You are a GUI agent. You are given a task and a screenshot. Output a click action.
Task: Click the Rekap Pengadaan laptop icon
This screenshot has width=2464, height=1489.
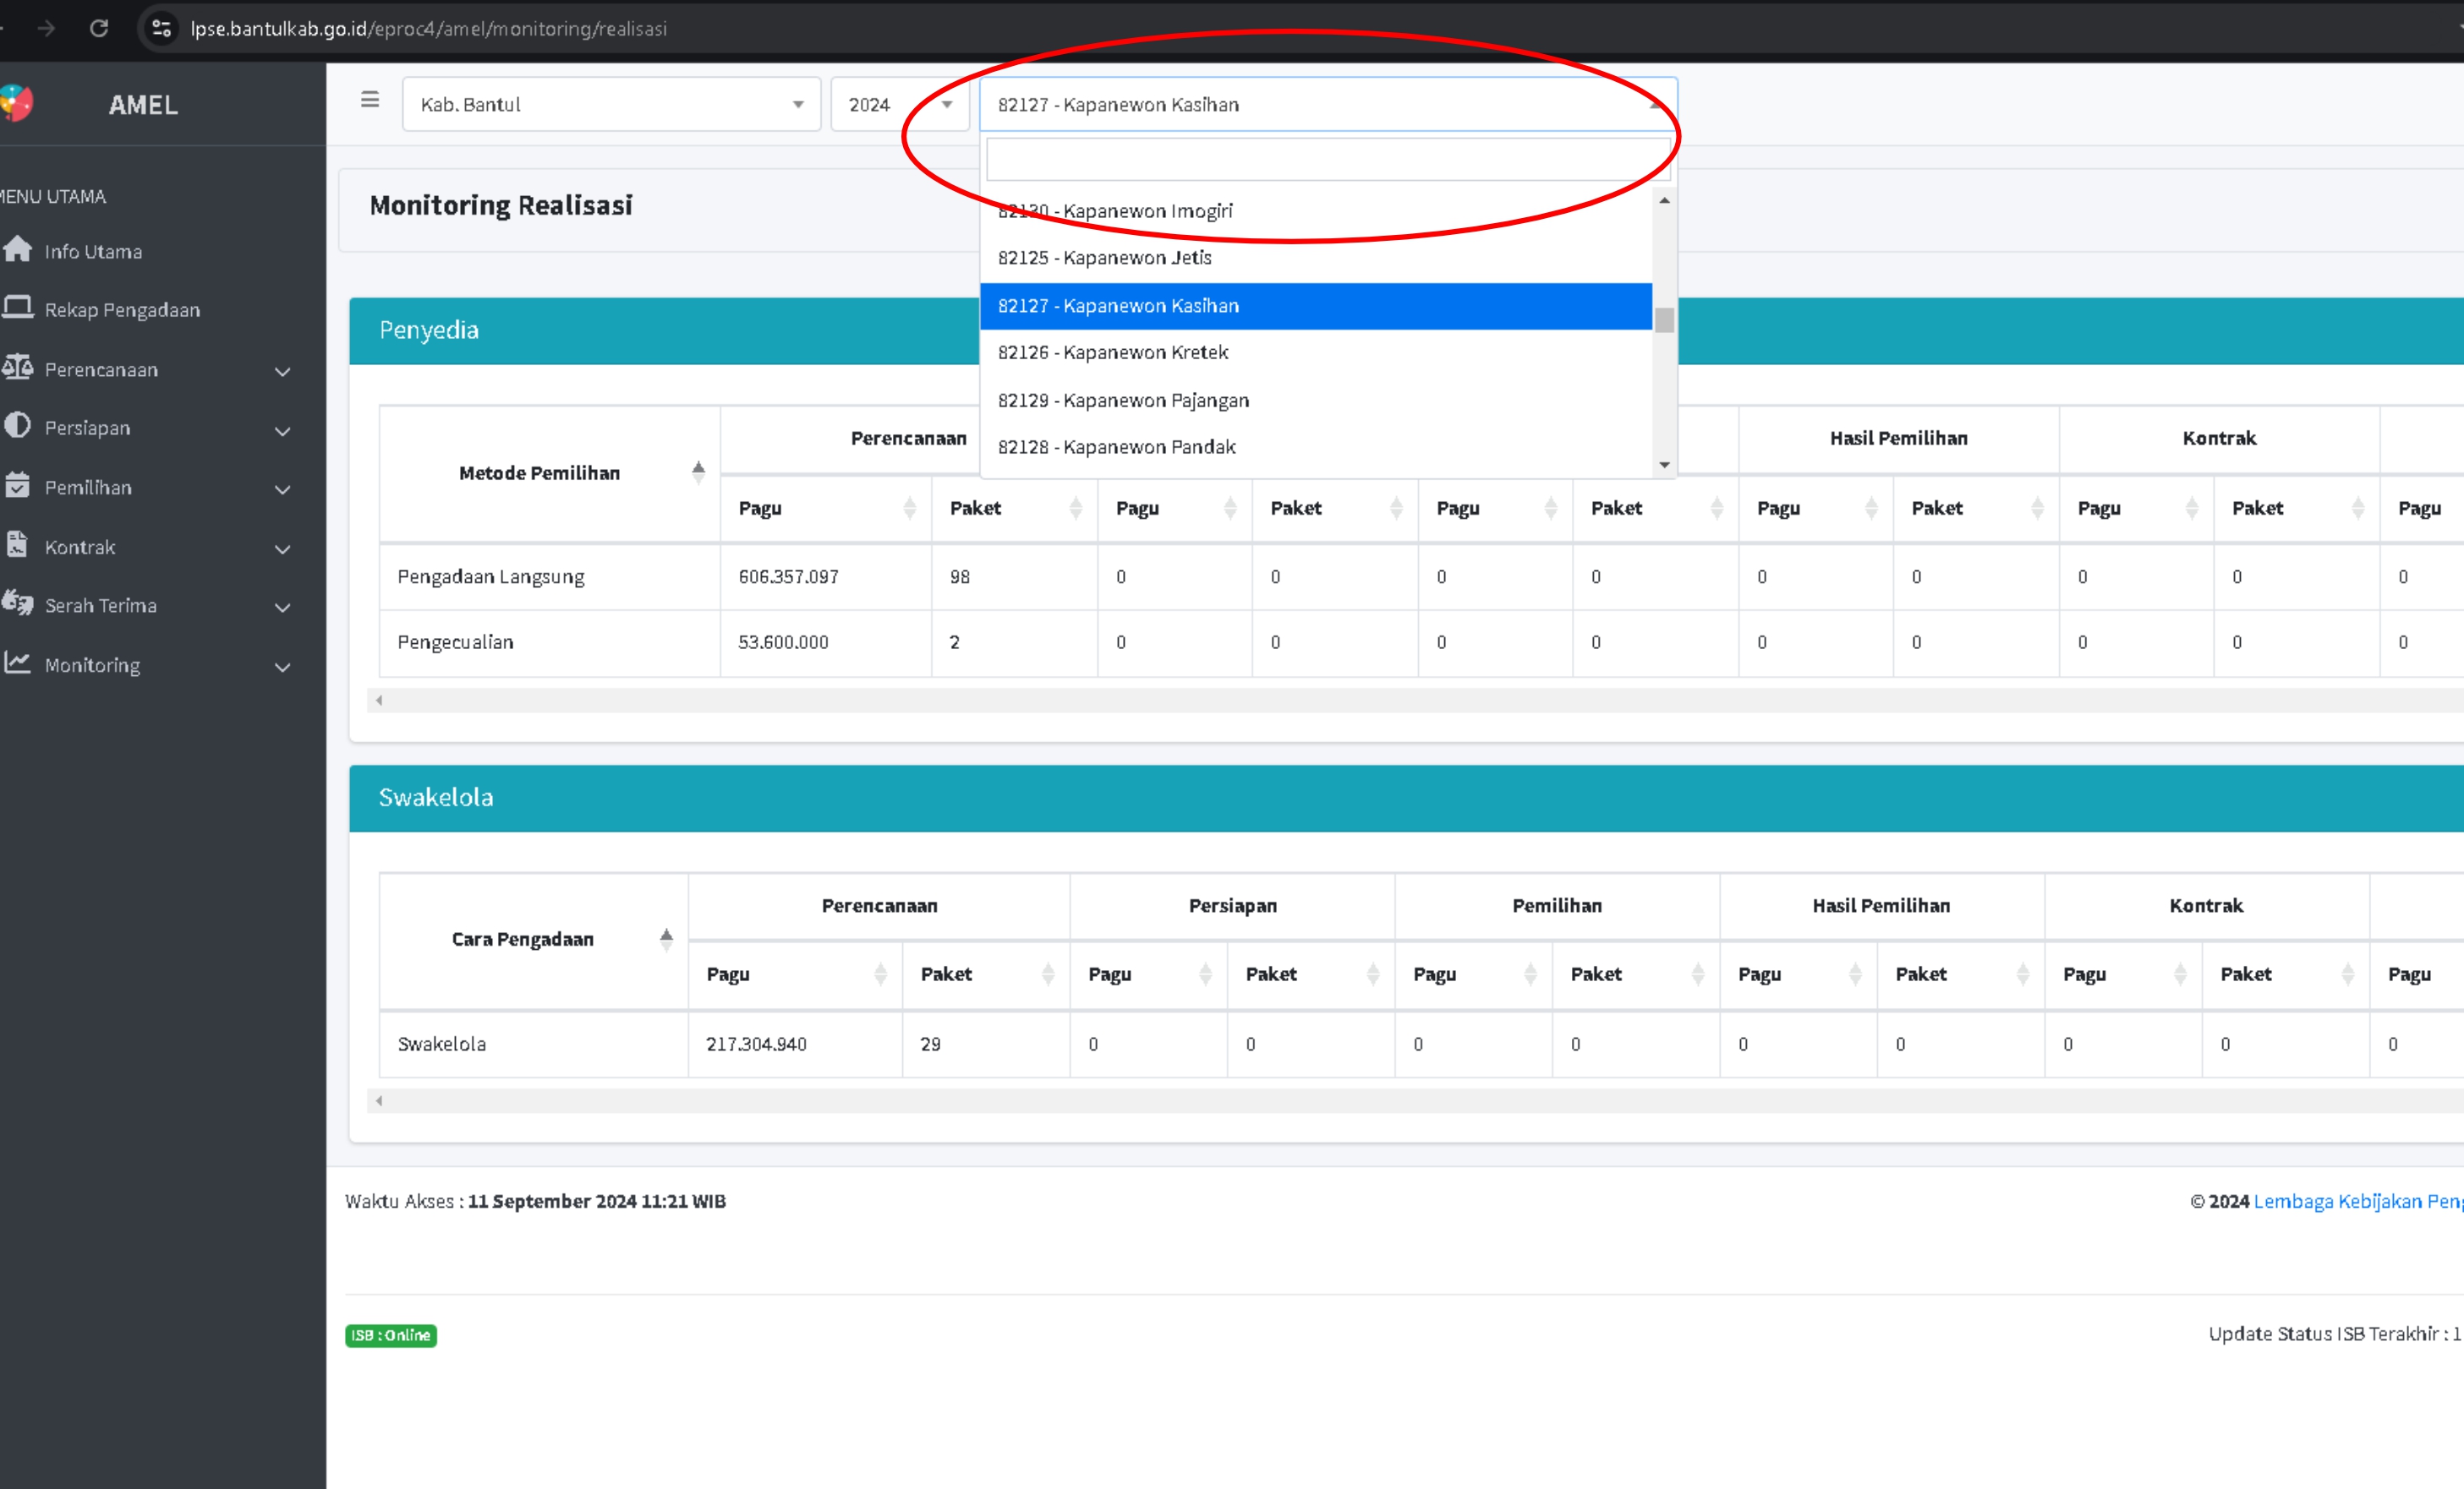17,307
